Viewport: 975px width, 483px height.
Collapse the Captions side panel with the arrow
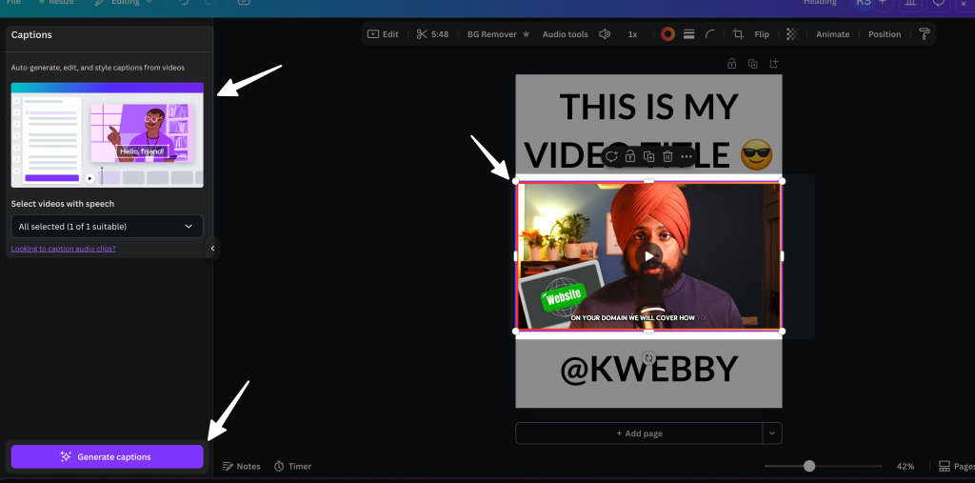[212, 249]
